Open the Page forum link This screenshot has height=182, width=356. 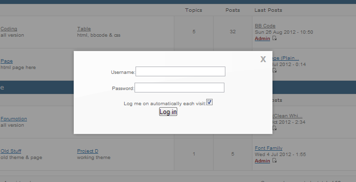click(x=6, y=61)
